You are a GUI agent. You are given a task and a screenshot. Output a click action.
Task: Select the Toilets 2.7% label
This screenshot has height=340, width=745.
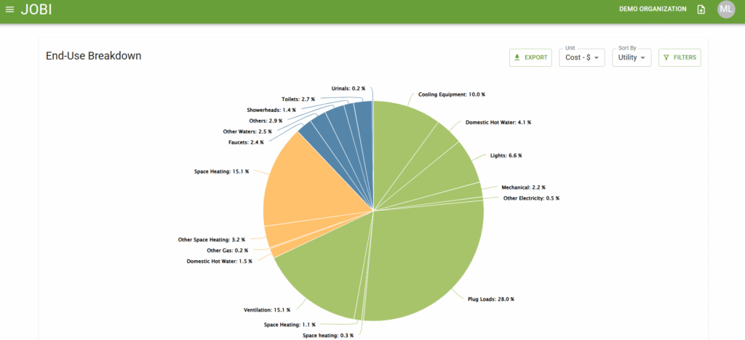pyautogui.click(x=297, y=99)
